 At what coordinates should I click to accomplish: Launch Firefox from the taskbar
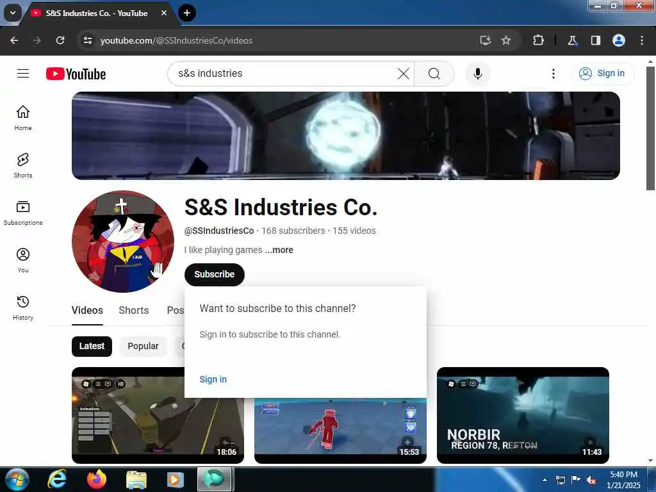coord(97,479)
